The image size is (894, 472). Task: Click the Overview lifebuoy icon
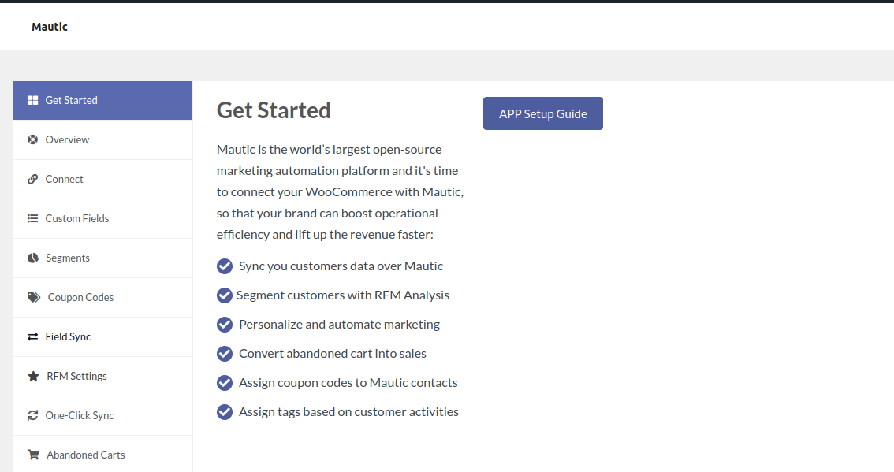[x=32, y=139]
